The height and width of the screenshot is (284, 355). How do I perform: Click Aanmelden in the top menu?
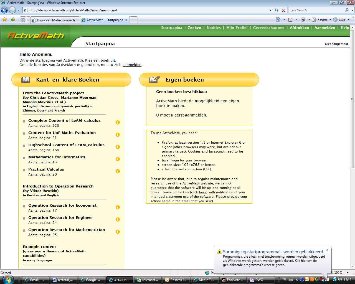tap(325, 28)
